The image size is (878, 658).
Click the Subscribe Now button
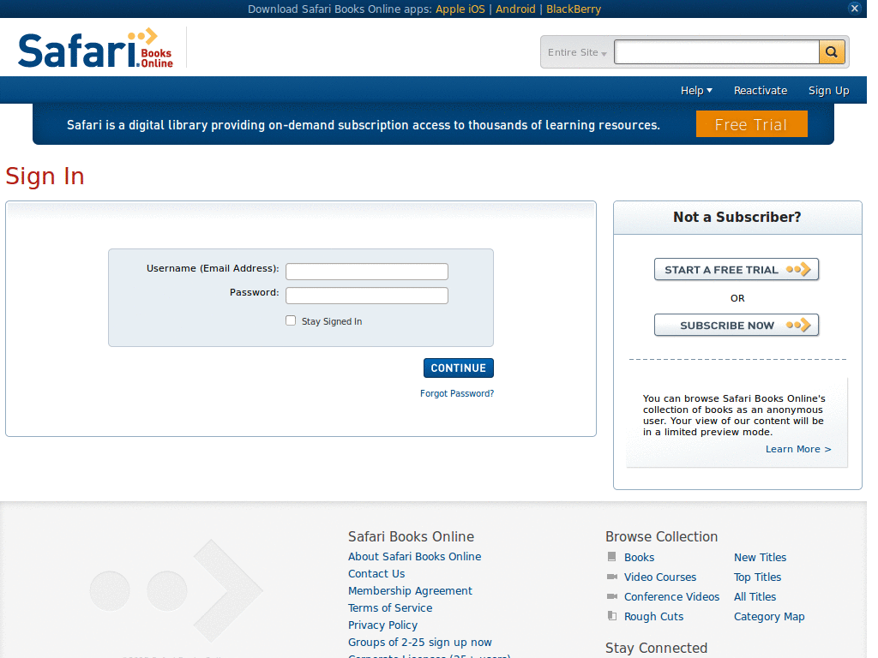[x=737, y=325]
